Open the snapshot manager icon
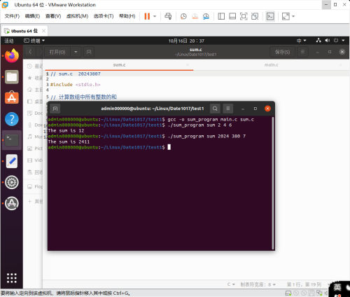The image size is (350, 297). [x=206, y=16]
